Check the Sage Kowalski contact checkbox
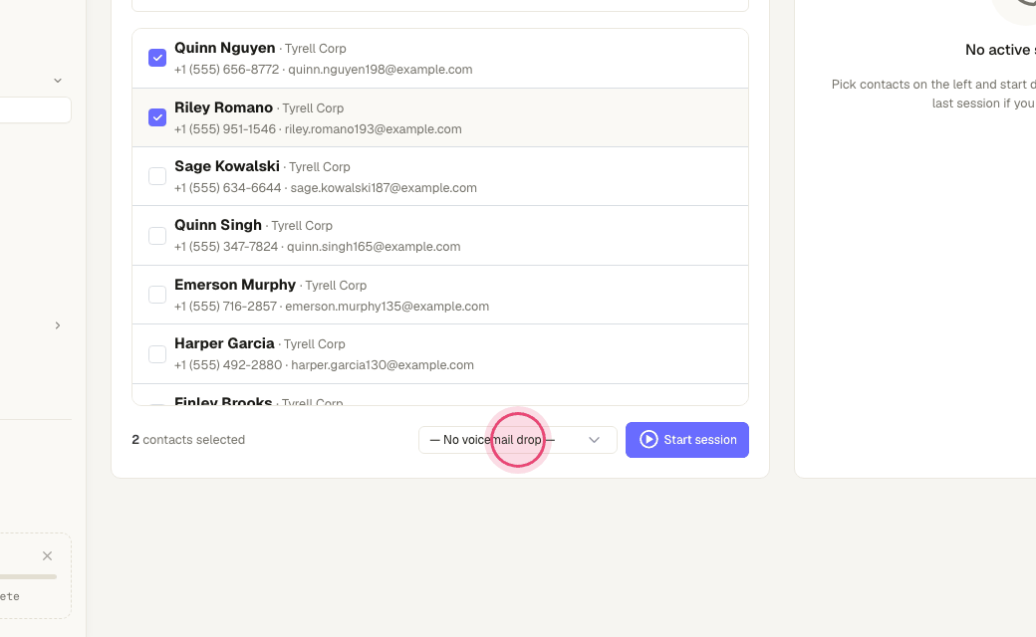 pyautogui.click(x=157, y=176)
